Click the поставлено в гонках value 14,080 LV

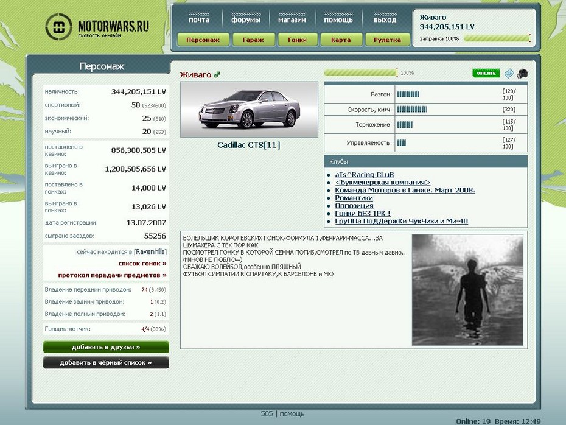(148, 188)
